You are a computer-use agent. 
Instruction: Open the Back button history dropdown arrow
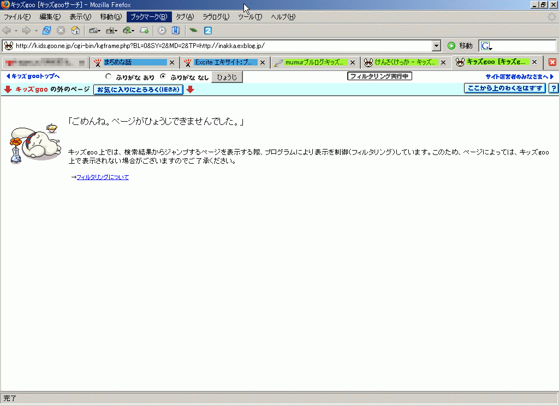coord(16,31)
